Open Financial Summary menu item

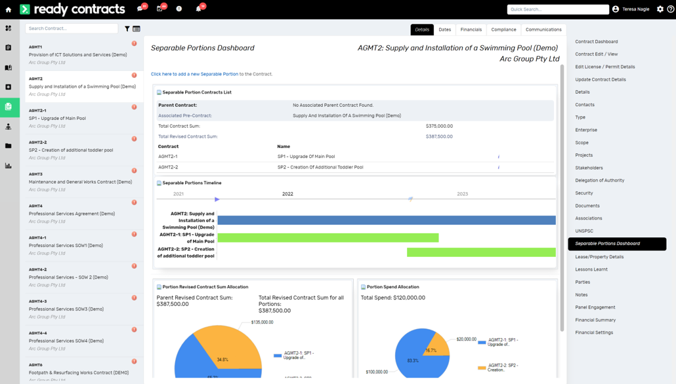coord(595,320)
